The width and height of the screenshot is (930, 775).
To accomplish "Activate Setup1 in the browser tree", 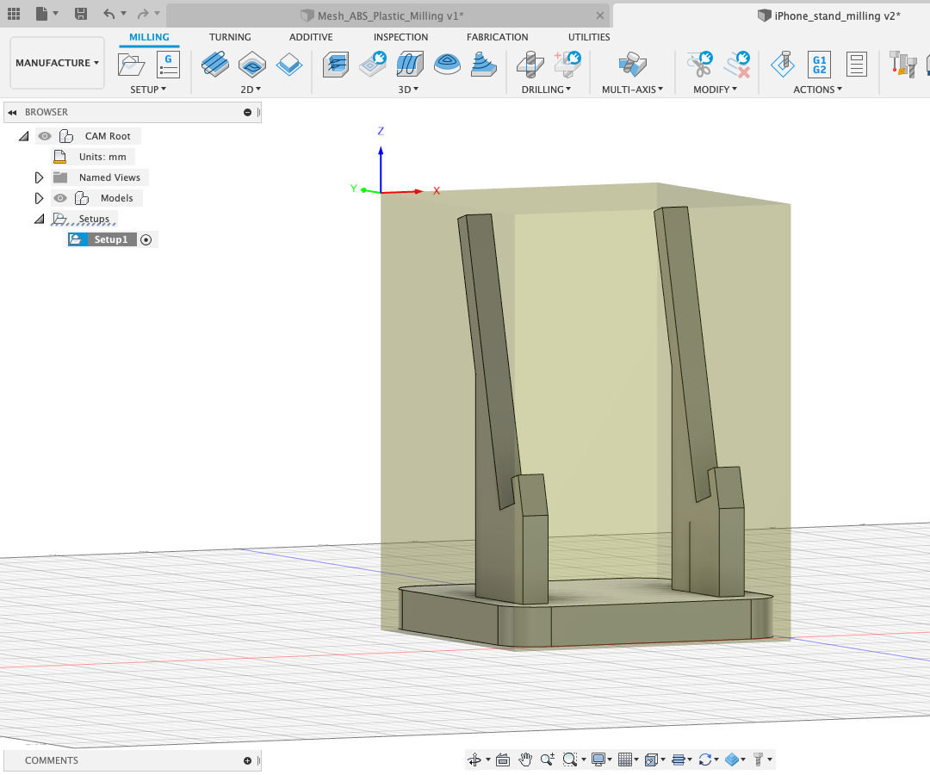I will pyautogui.click(x=110, y=239).
